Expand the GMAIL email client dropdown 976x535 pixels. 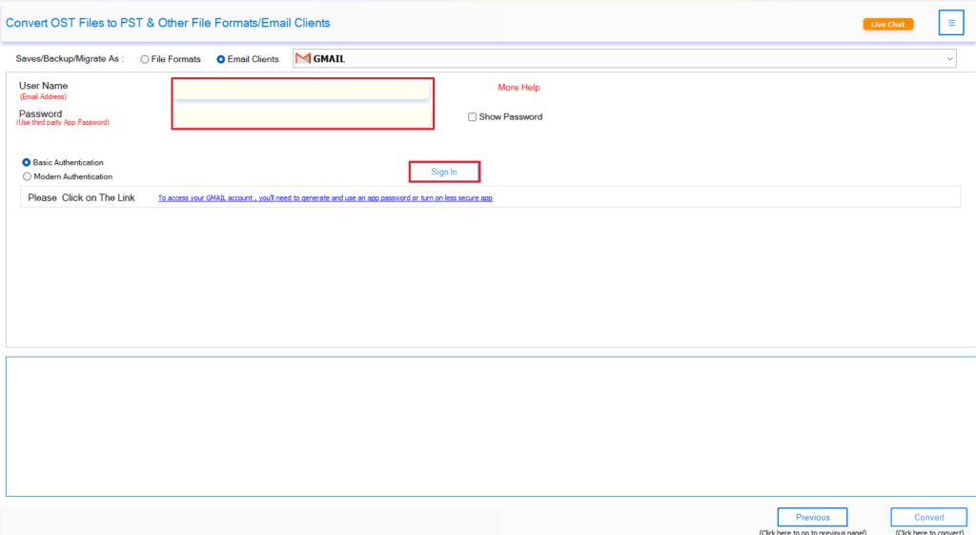pyautogui.click(x=624, y=58)
